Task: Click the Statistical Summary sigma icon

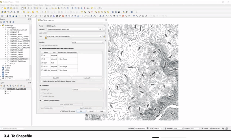Action: 85,8
